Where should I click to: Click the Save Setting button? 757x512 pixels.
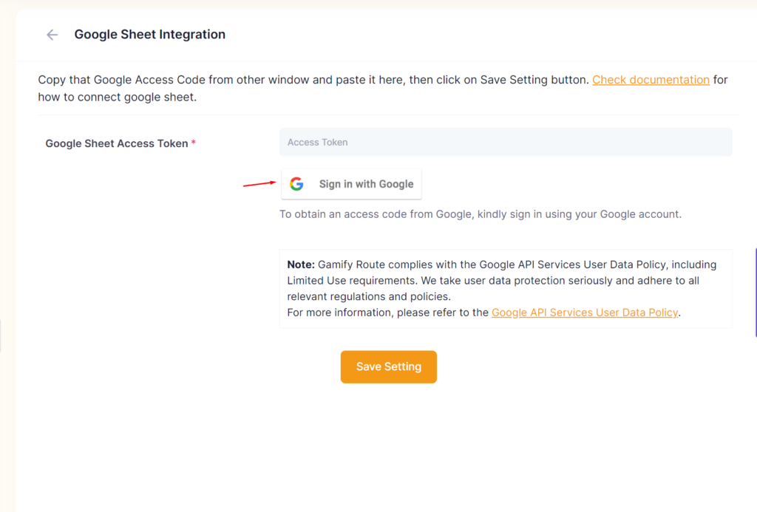point(389,366)
